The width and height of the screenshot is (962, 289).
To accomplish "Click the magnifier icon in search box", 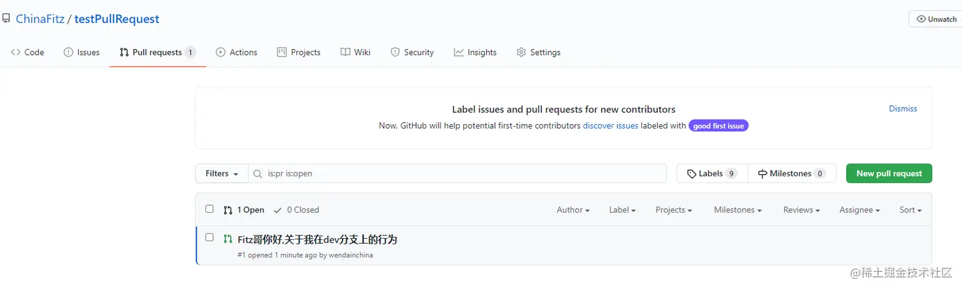I will [258, 173].
